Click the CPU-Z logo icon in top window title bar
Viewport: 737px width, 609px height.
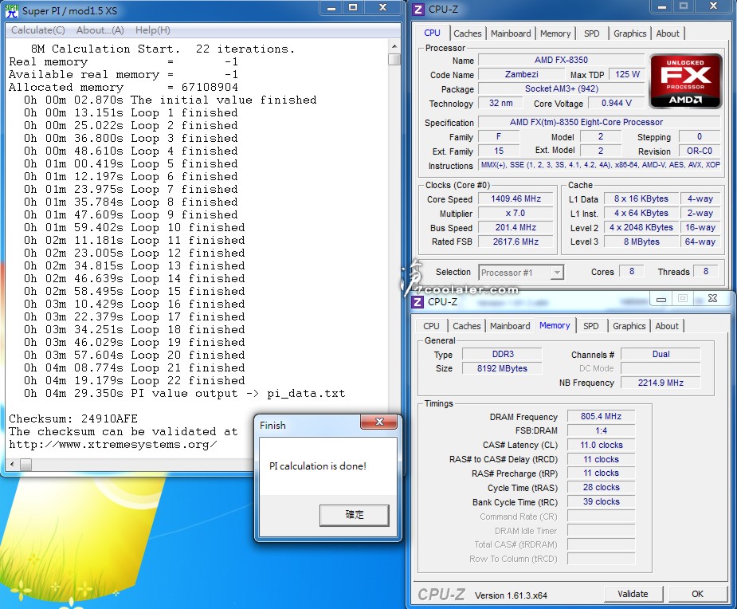[418, 10]
